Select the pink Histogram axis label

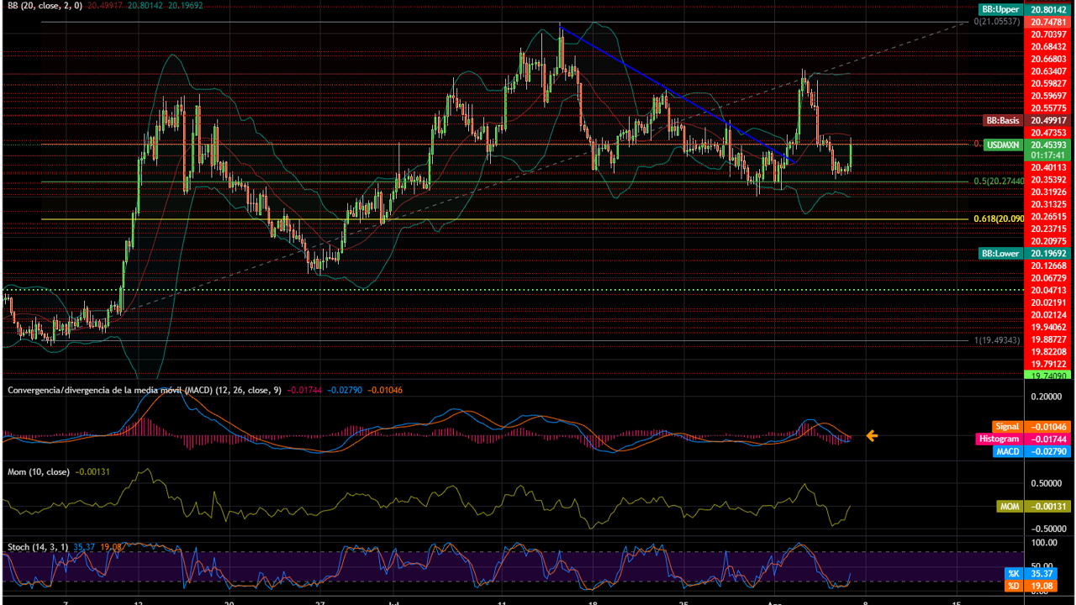tap(998, 439)
